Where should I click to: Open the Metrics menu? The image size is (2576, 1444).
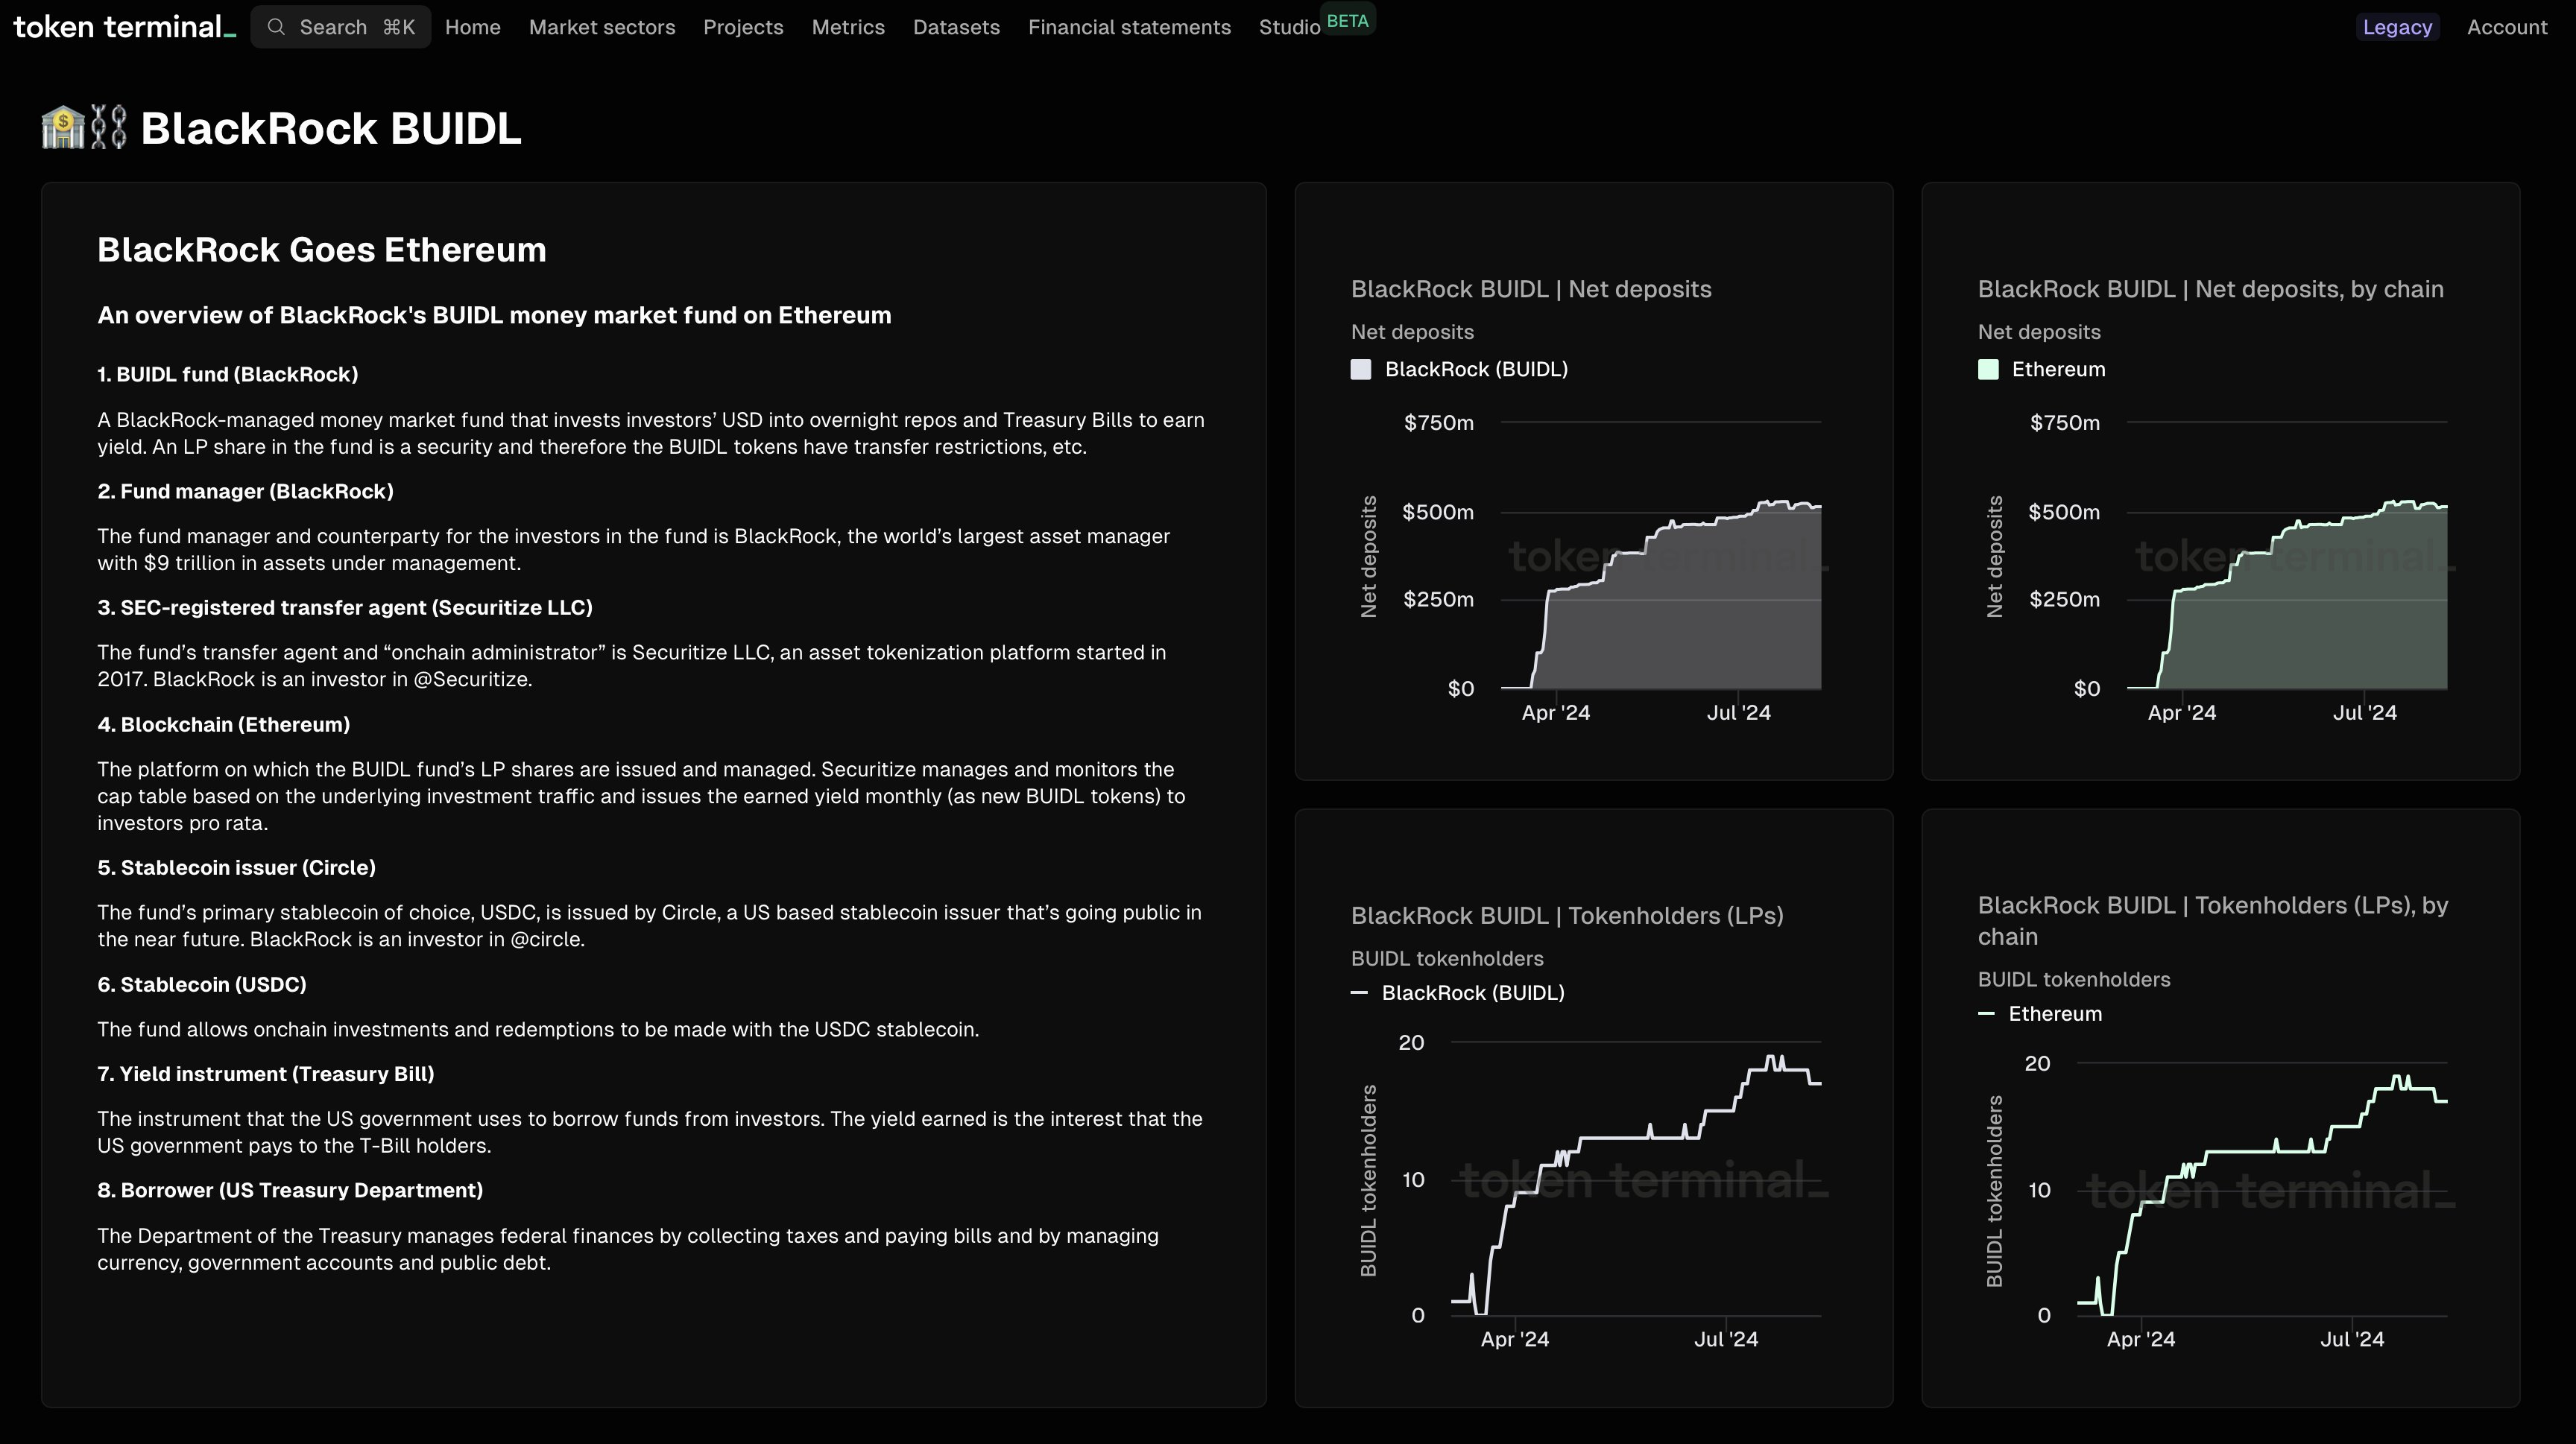coord(848,27)
